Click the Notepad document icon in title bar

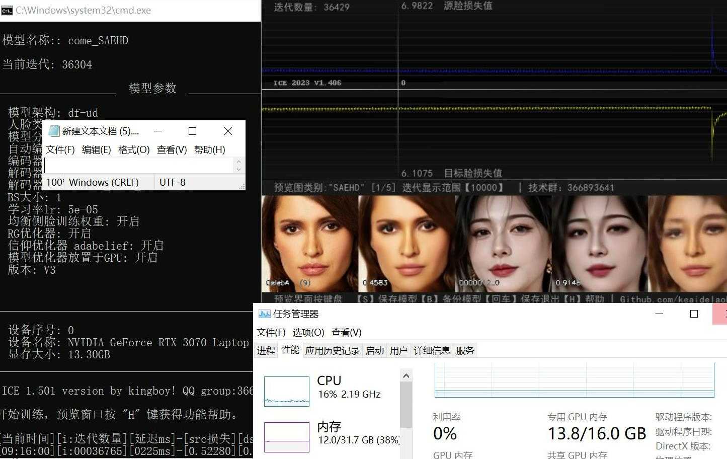tap(53, 131)
